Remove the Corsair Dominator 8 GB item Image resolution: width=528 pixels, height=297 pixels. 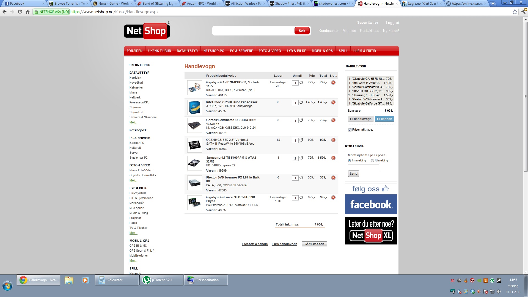click(x=333, y=120)
